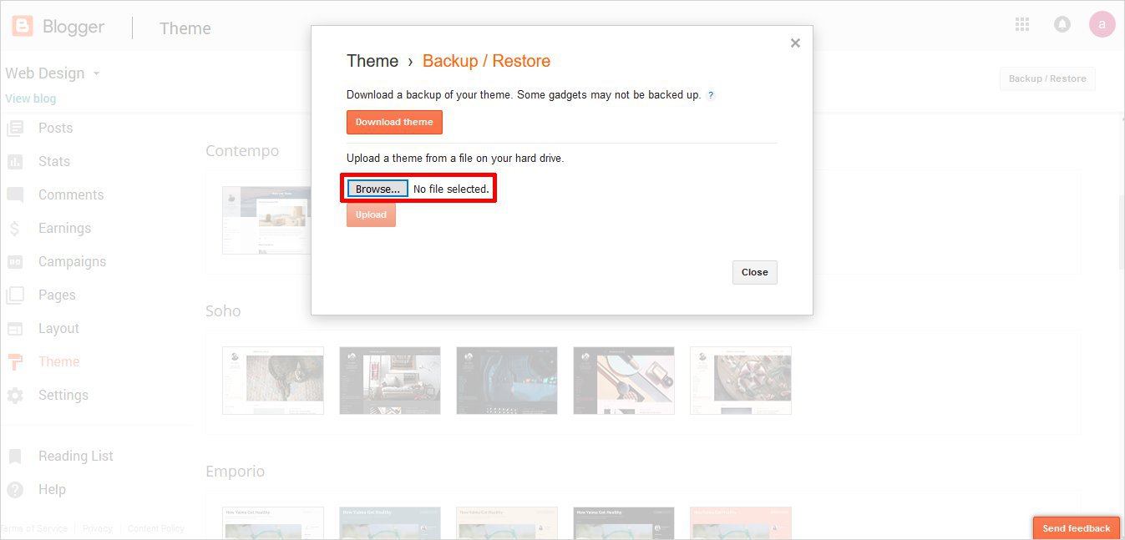Image resolution: width=1125 pixels, height=540 pixels.
Task: Click the Posts icon in sidebar
Action: 15,129
